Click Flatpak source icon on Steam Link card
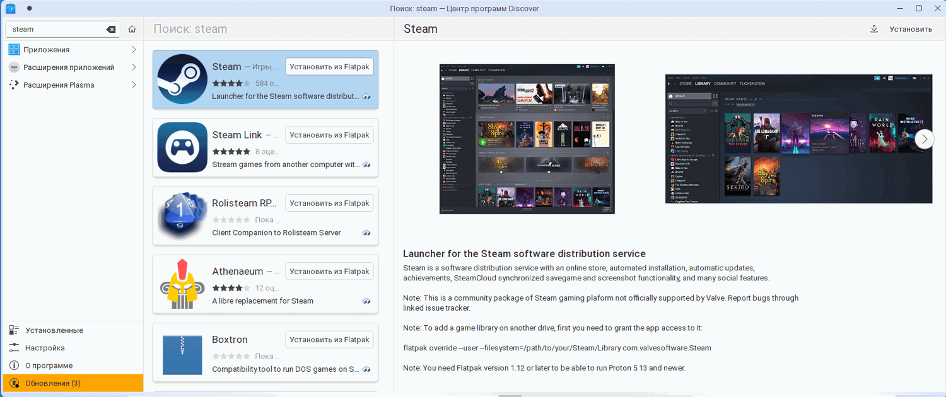 pos(366,164)
